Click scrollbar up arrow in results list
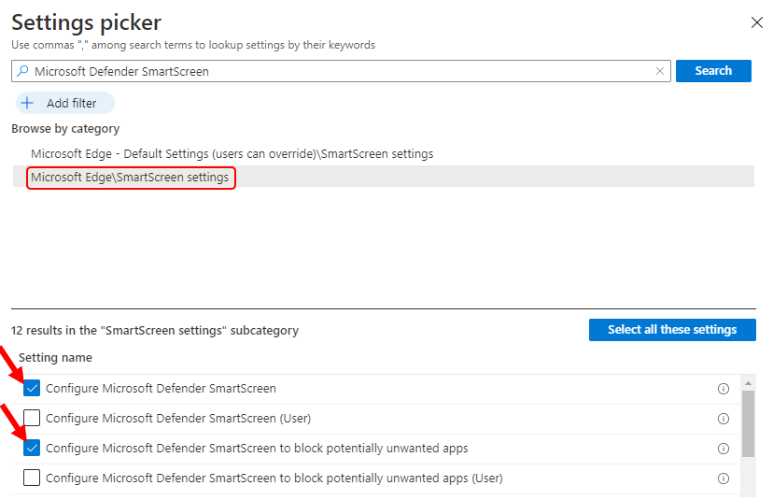 pos(748,383)
